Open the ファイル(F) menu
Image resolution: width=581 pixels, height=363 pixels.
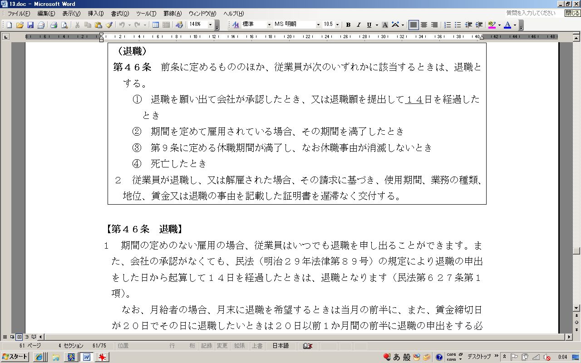tap(19, 14)
